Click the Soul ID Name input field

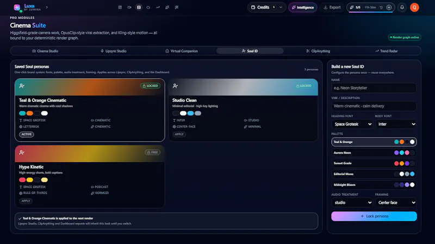[x=374, y=88]
